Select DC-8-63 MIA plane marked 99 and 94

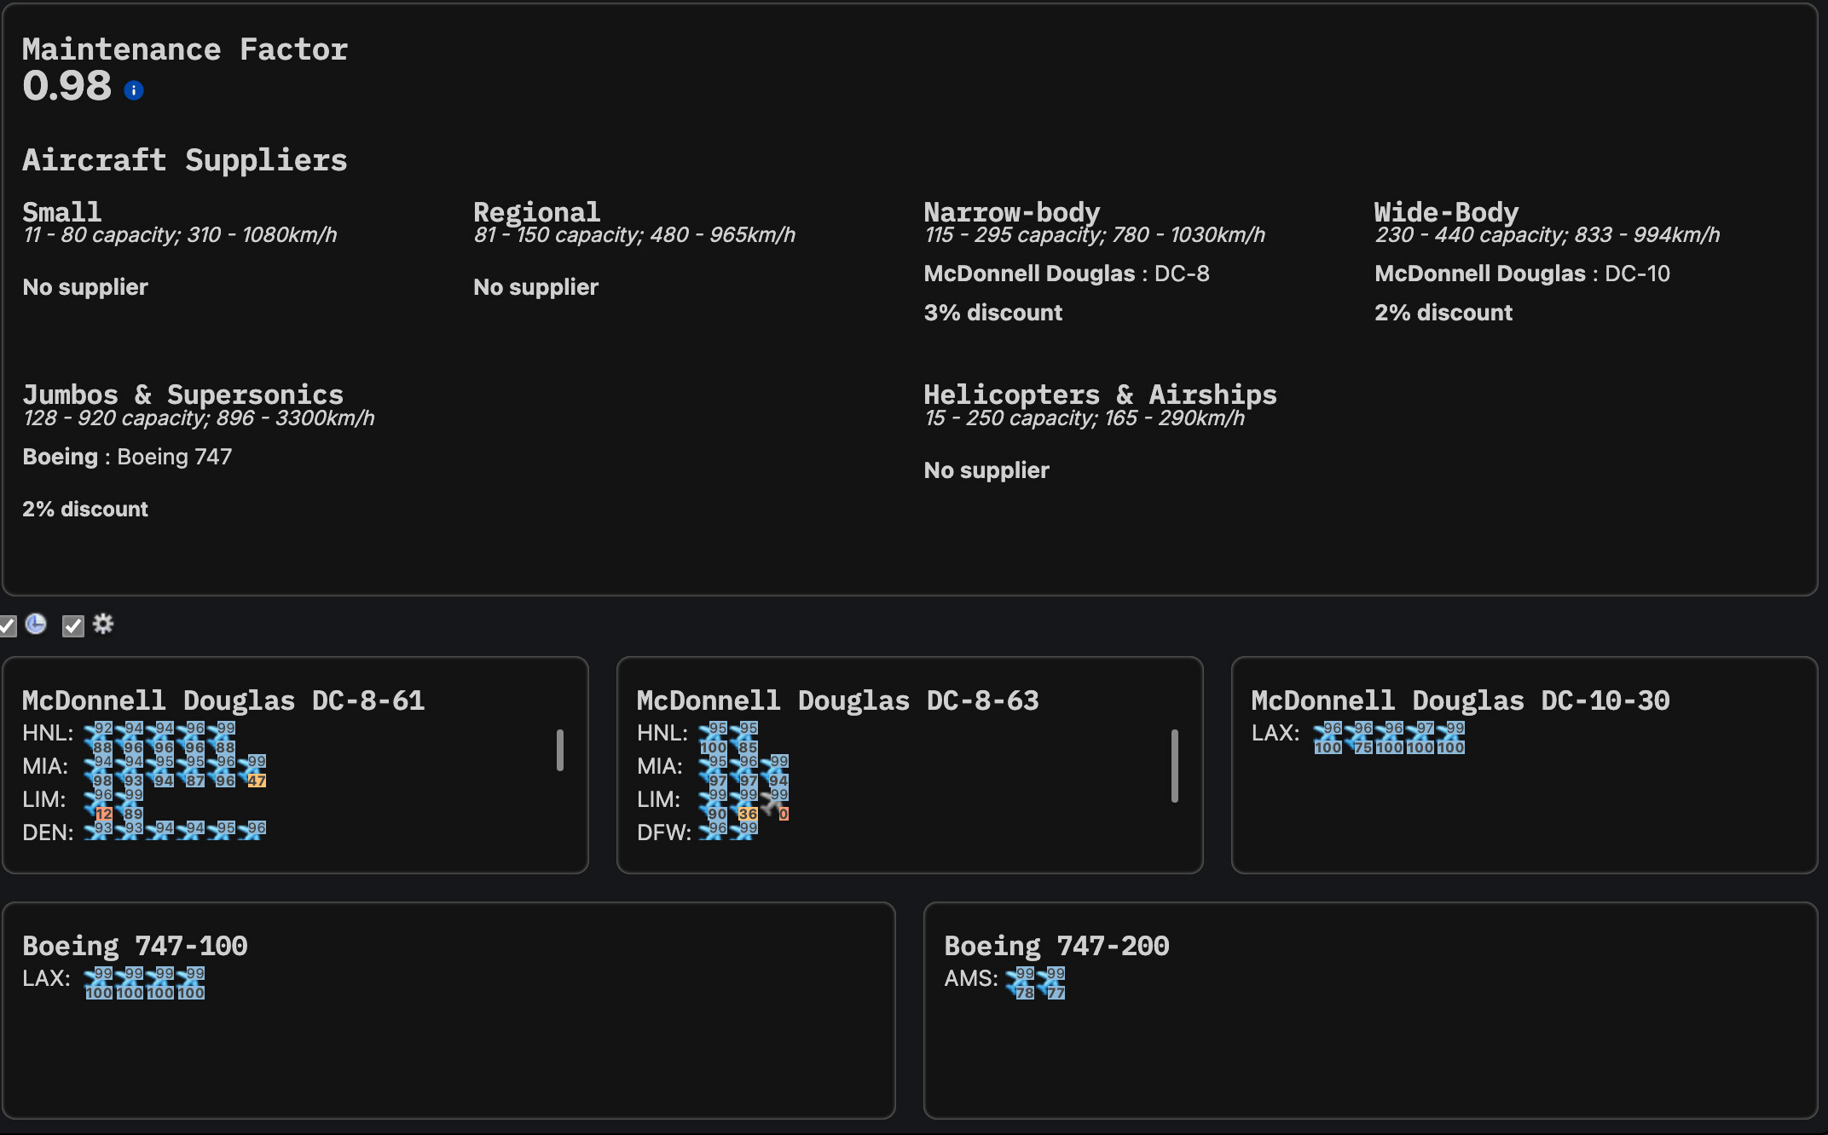coord(775,771)
